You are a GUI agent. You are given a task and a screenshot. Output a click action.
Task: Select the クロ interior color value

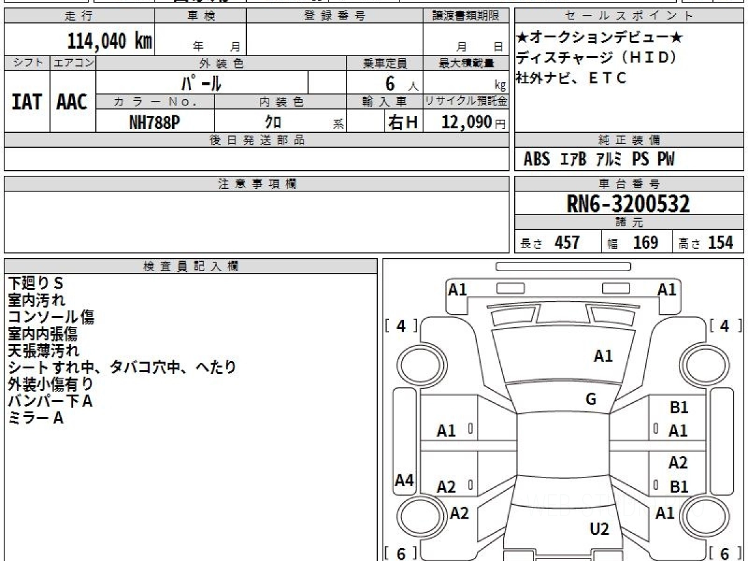(273, 122)
